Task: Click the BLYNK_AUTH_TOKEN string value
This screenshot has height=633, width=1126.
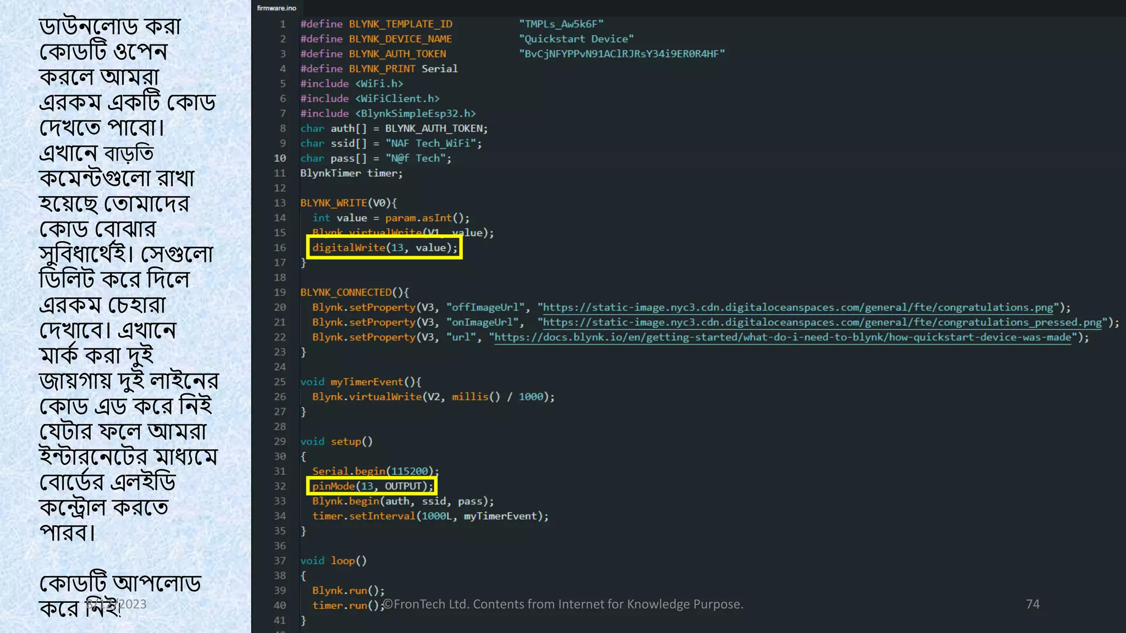Action: (622, 54)
